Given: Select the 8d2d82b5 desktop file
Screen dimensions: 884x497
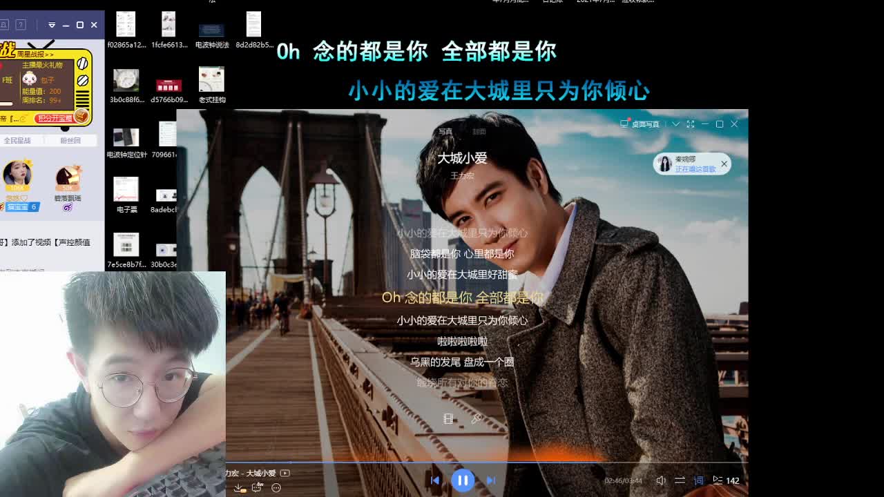Looking at the screenshot, I should (254, 30).
